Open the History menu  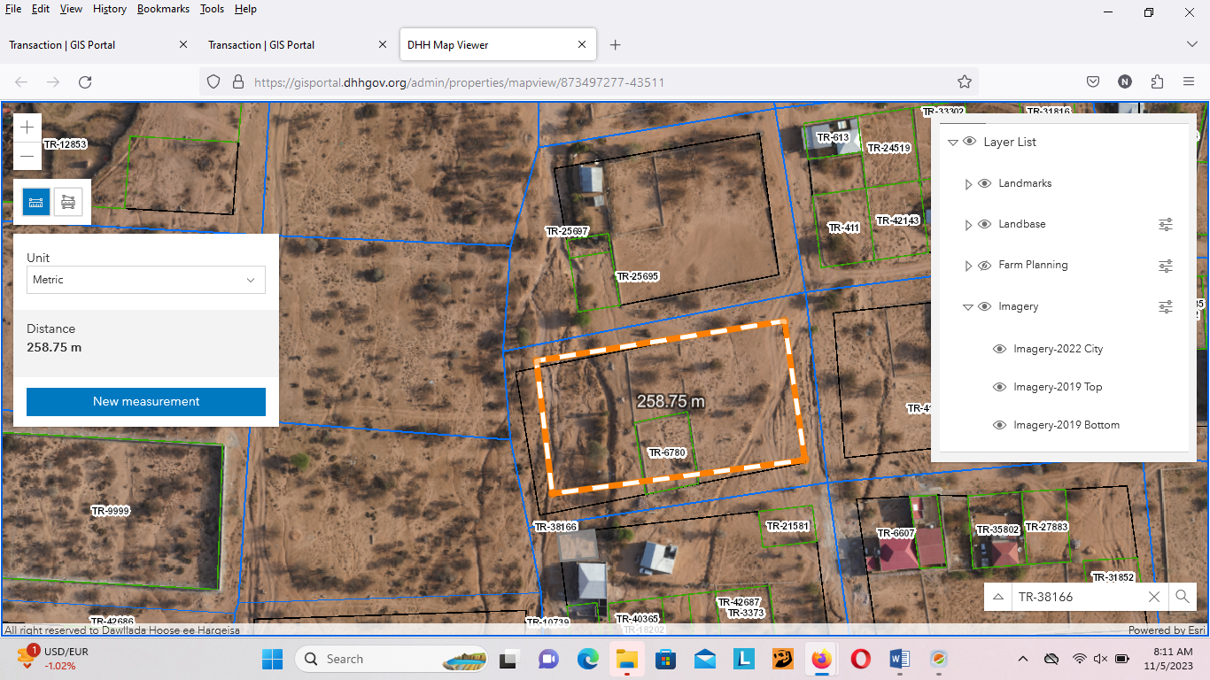[110, 9]
